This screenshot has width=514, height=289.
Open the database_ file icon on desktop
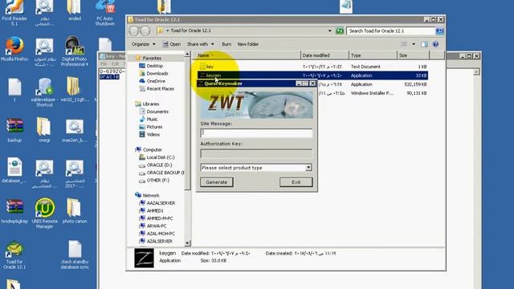point(14,170)
